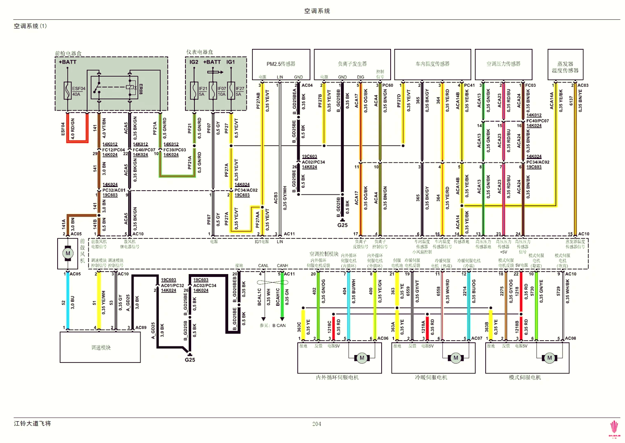The width and height of the screenshot is (625, 443).
Task: Click the 空调控制模块 label
Action: [x=324, y=254]
